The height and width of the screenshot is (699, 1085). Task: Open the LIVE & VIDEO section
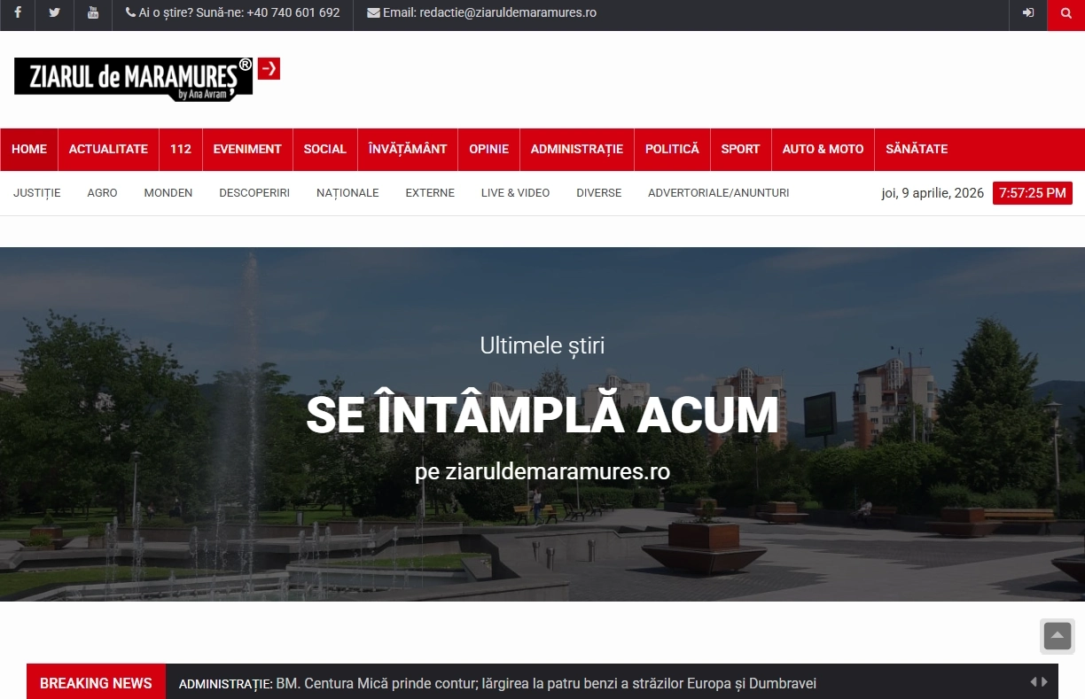click(x=515, y=192)
